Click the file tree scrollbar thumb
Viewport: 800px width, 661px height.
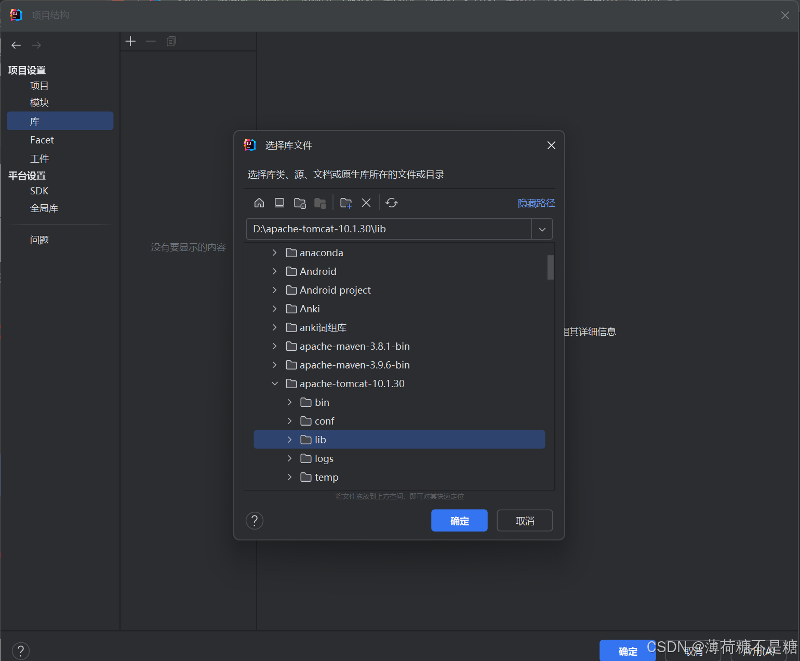(551, 267)
